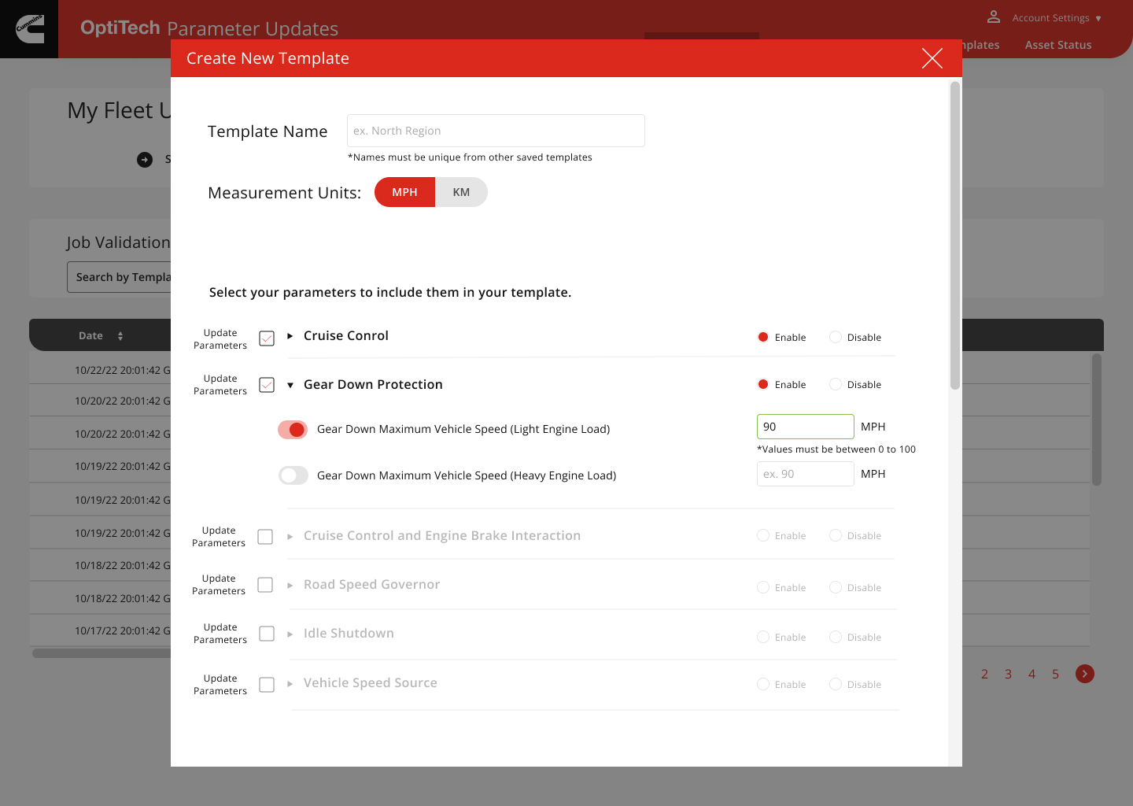1133x806 pixels.
Task: Edit Light Engine Load speed value field
Action: [805, 427]
